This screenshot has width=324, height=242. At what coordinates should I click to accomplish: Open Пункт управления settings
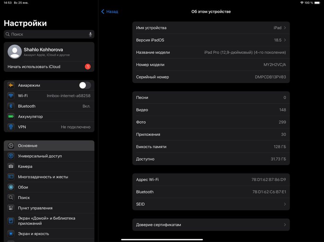[49, 208]
